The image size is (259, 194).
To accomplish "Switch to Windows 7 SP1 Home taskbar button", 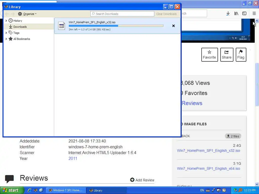I will [66, 190].
